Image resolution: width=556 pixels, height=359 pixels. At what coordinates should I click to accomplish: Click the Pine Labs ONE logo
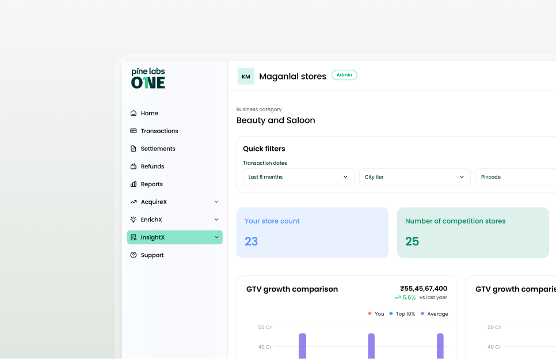148,78
